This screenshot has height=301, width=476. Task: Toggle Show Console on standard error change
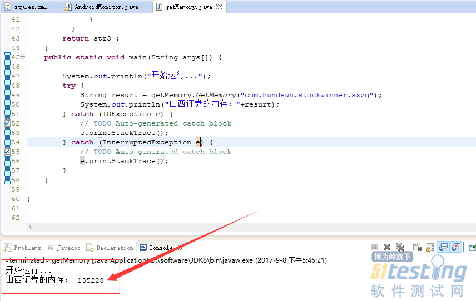point(456,247)
